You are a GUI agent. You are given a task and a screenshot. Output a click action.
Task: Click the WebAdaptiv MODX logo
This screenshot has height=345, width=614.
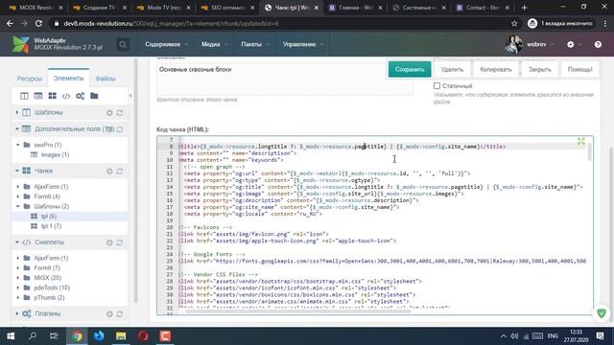[20, 44]
